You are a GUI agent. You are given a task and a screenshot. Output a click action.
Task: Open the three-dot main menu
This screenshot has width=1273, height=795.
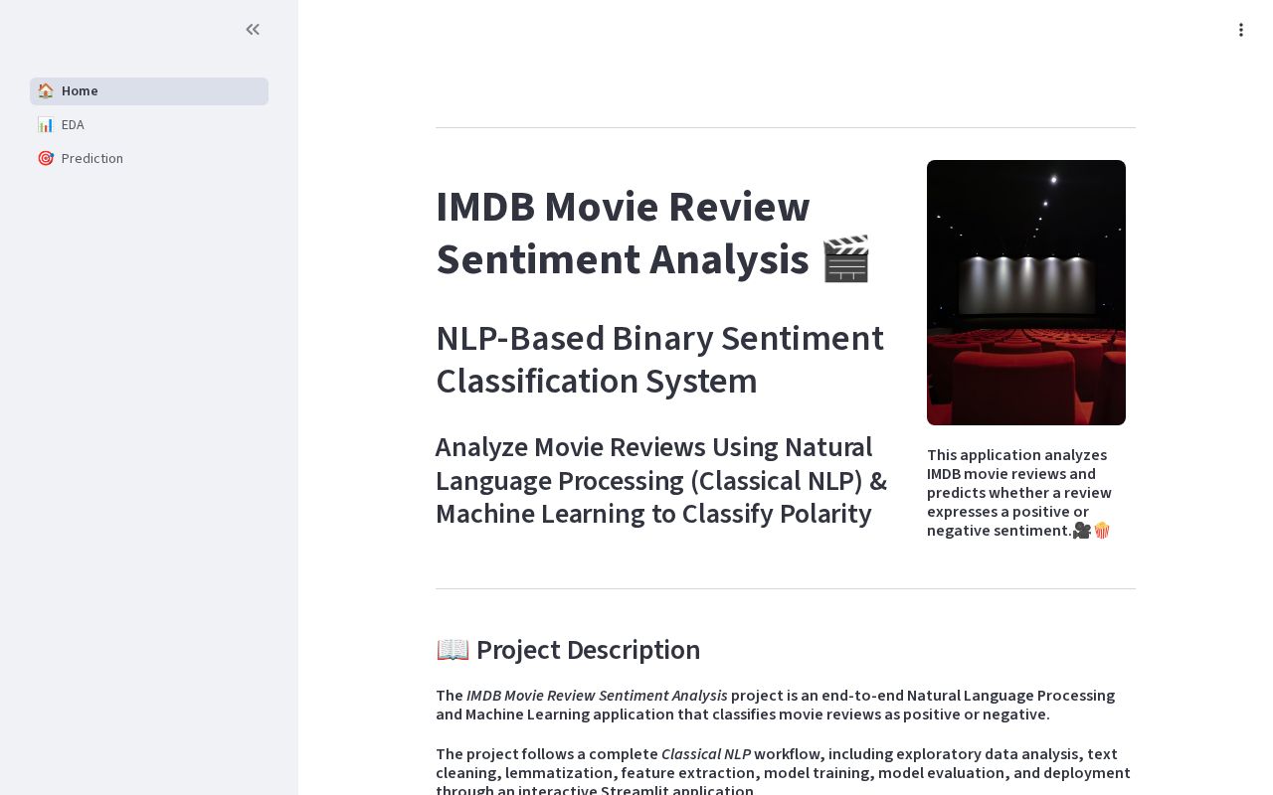pos(1240,30)
